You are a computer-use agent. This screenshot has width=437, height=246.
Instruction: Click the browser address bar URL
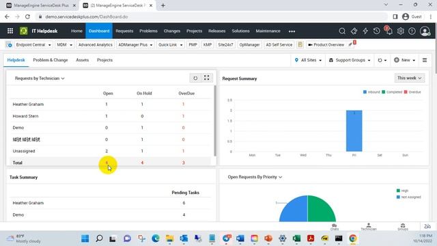(x=87, y=16)
